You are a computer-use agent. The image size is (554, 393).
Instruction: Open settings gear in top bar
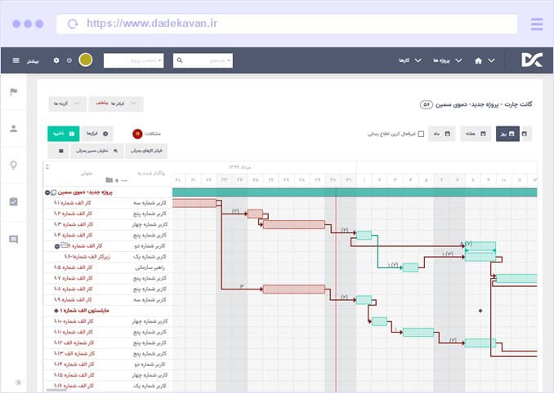[x=56, y=60]
